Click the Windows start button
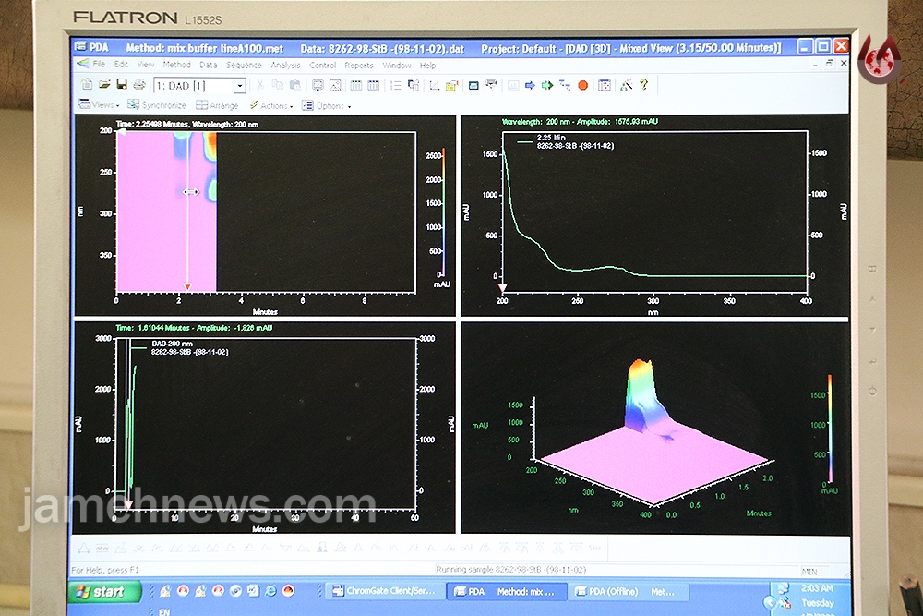The width and height of the screenshot is (923, 616). click(x=105, y=591)
